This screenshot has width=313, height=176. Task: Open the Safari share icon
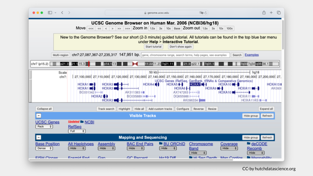pyautogui.click(x=264, y=13)
